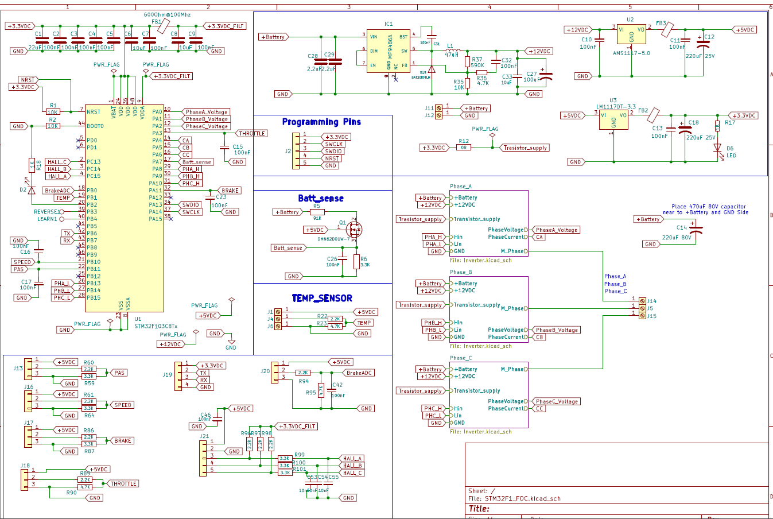773x519 pixels.
Task: Select connector J17 for BRAKE input
Action: coord(28,437)
